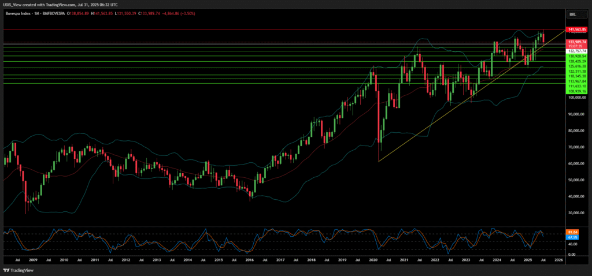Click the 2016 label on time axis
This screenshot has height=276, width=592.
(250, 260)
